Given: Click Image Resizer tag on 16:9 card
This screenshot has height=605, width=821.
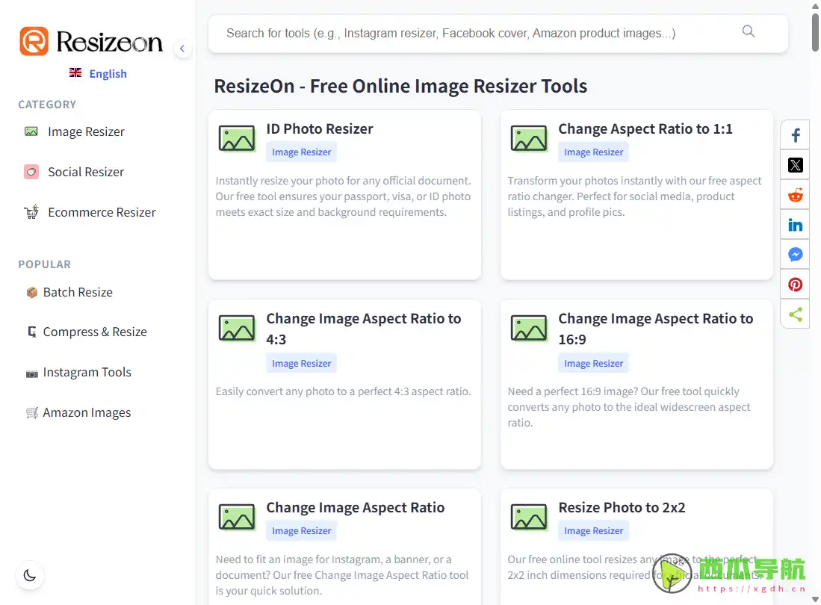Looking at the screenshot, I should pos(594,363).
